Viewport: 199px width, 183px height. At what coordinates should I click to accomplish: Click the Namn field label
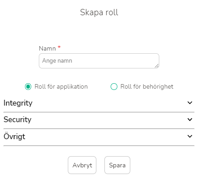(x=47, y=48)
